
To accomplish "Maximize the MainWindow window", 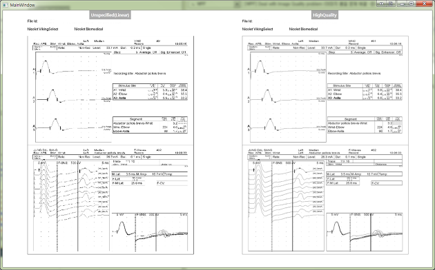I will pyautogui.click(x=411, y=3).
